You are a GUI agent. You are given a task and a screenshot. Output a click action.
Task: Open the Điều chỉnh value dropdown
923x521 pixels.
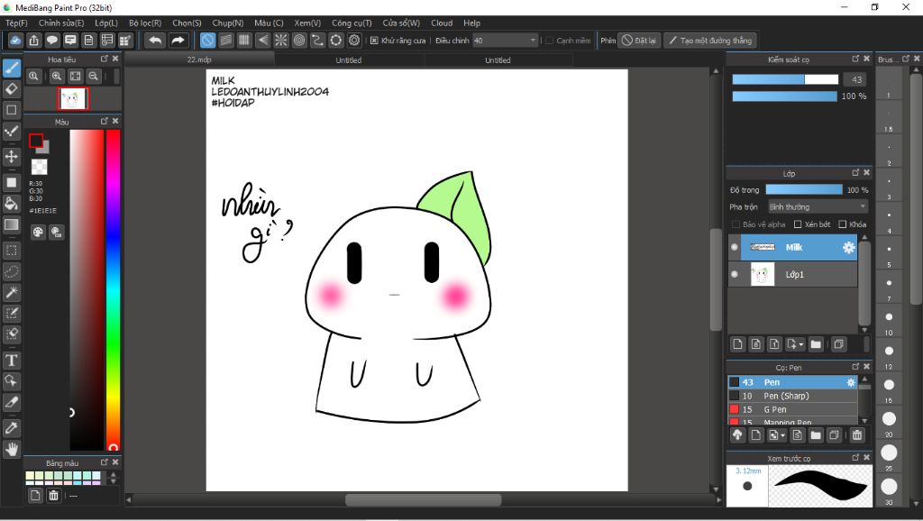point(533,41)
